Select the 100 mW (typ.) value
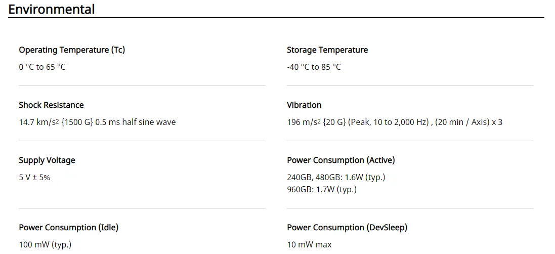The height and width of the screenshot is (254, 555). pyautogui.click(x=45, y=244)
